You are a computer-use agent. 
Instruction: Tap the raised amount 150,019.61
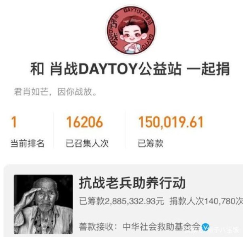coord(171,122)
